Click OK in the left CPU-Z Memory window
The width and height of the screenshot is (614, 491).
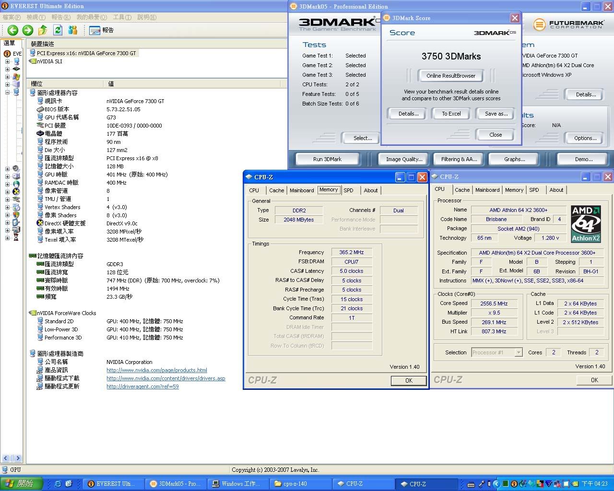409,381
